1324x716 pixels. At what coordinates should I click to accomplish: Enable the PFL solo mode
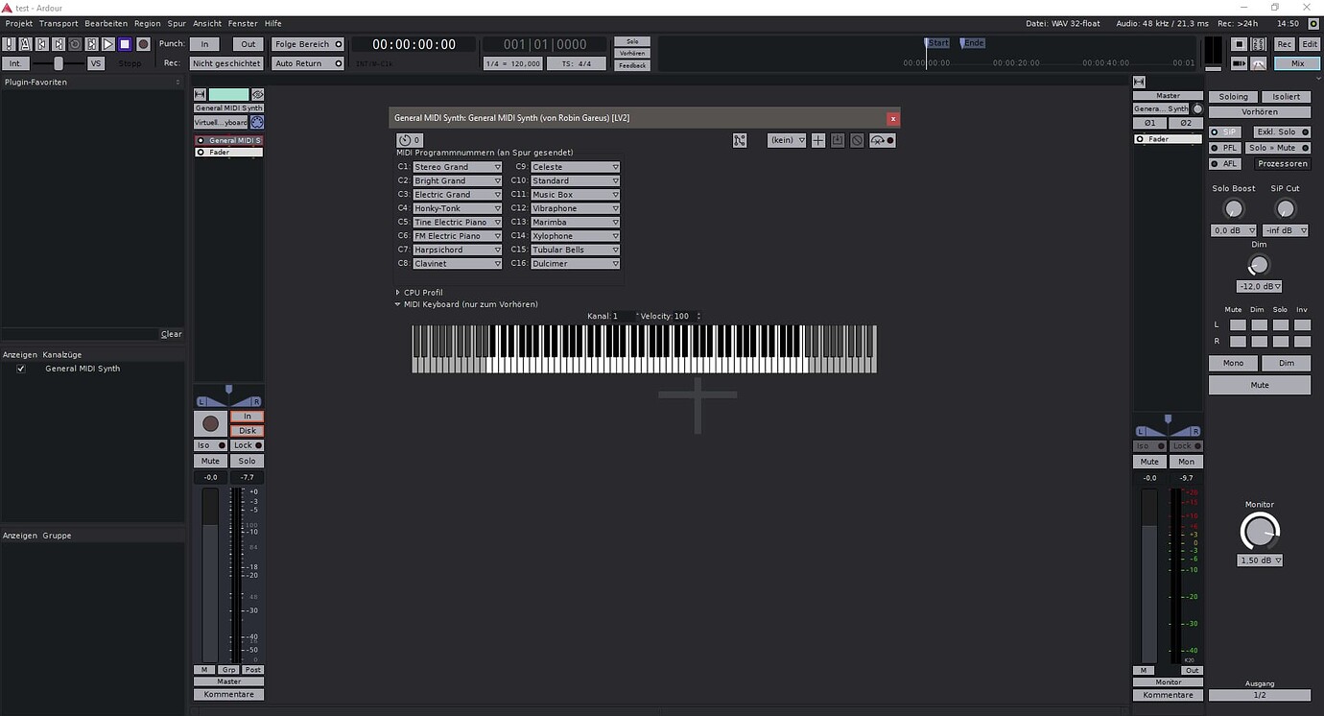(1225, 148)
